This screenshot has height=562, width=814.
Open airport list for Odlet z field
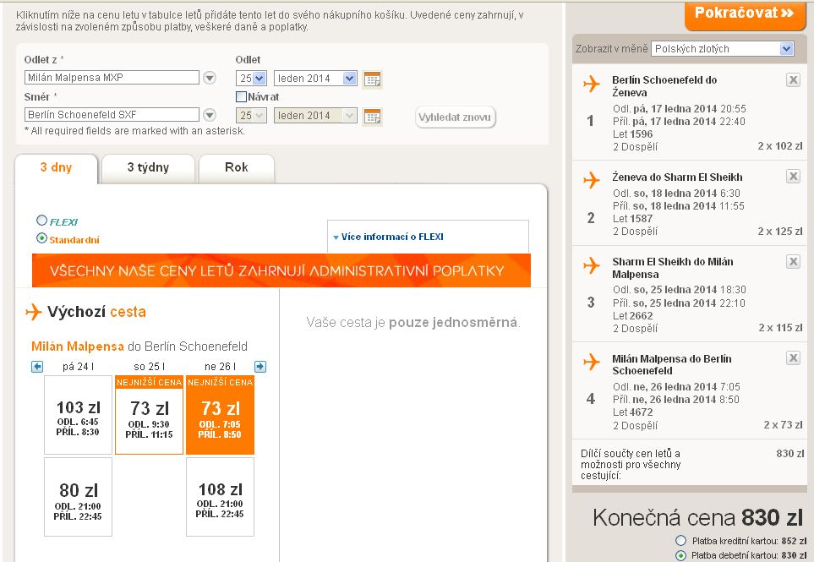[x=210, y=78]
